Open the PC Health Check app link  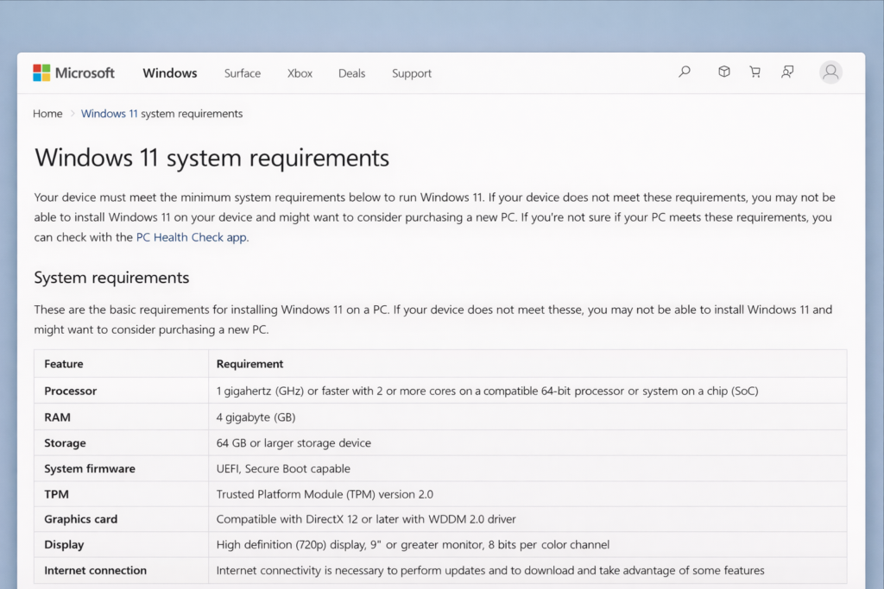190,237
